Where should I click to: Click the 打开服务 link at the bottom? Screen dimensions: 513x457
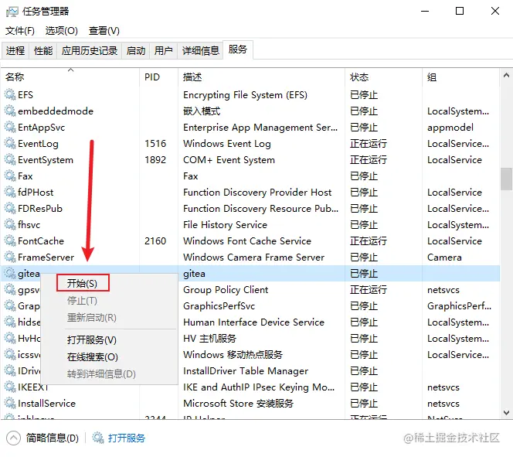(x=127, y=438)
